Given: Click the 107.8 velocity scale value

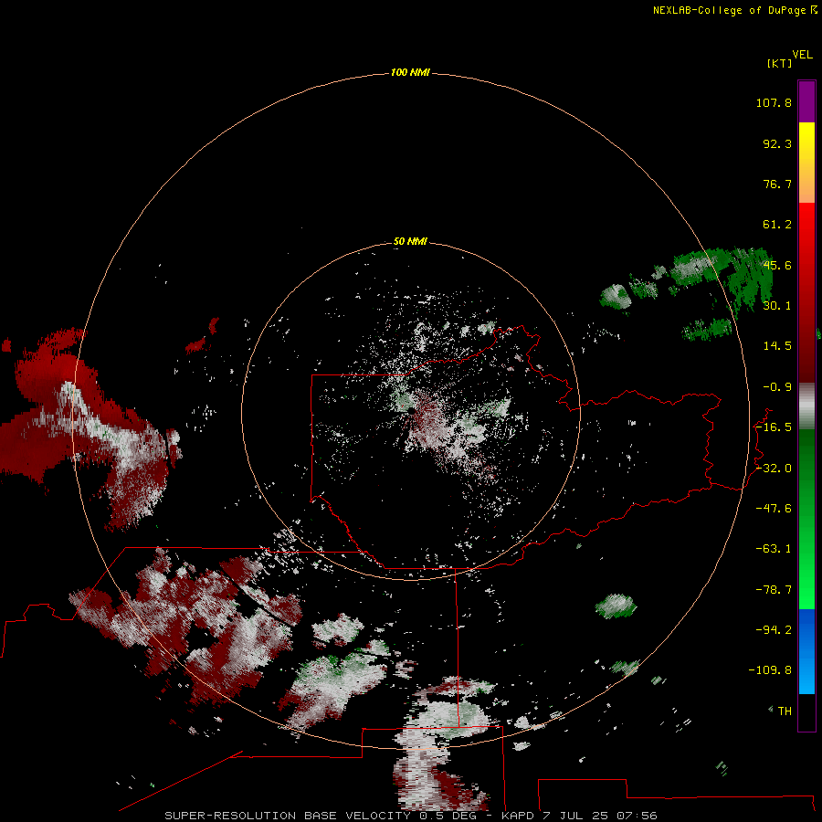Looking at the screenshot, I should pos(774,102).
